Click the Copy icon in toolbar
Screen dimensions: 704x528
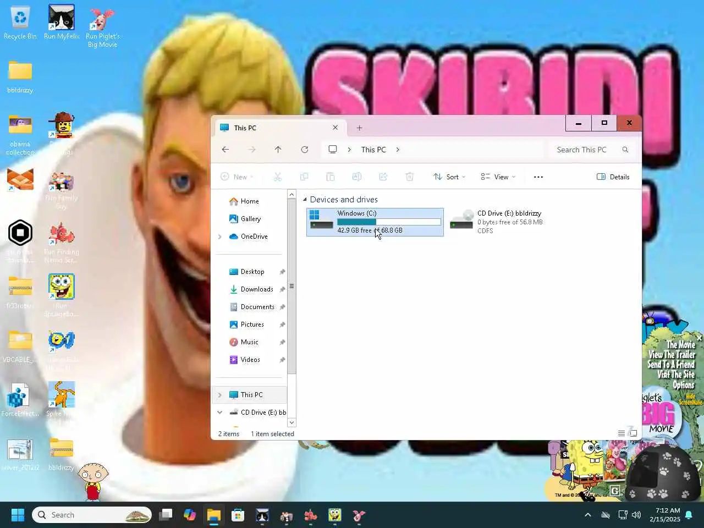[304, 177]
